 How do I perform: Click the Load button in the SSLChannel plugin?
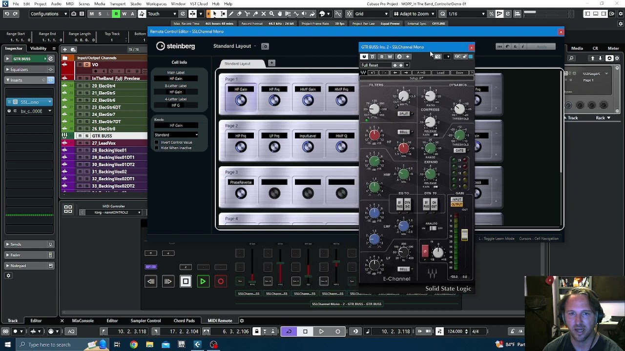pos(440,73)
